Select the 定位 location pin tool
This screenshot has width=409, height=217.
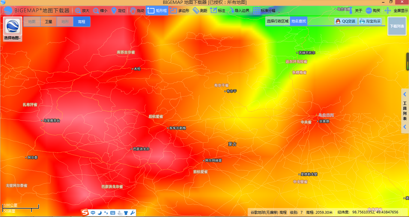[x=118, y=11]
